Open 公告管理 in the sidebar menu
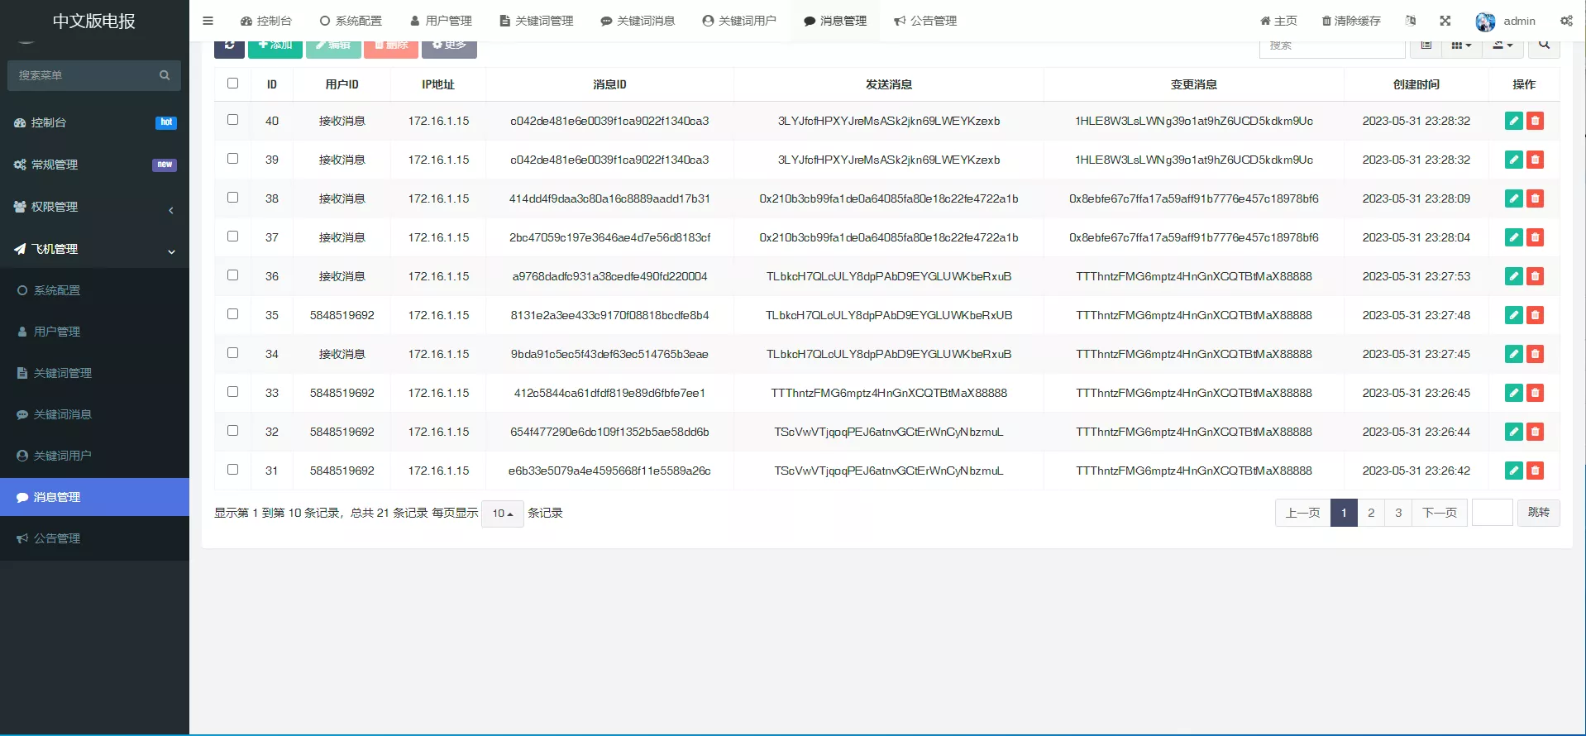Viewport: 1586px width, 736px height. 56,538
